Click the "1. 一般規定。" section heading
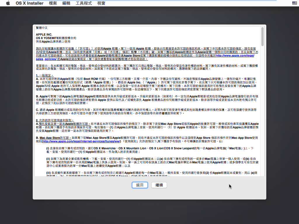 [x=45, y=76]
